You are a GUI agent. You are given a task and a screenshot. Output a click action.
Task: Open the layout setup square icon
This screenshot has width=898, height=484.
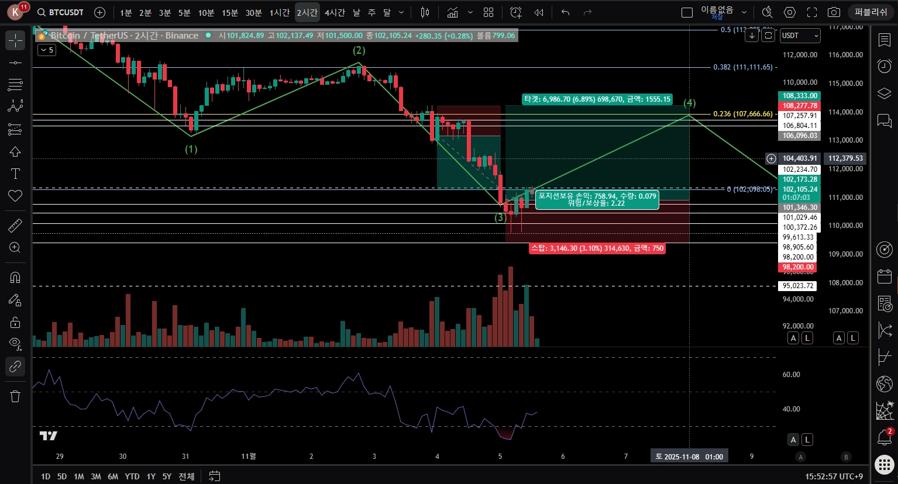687,12
